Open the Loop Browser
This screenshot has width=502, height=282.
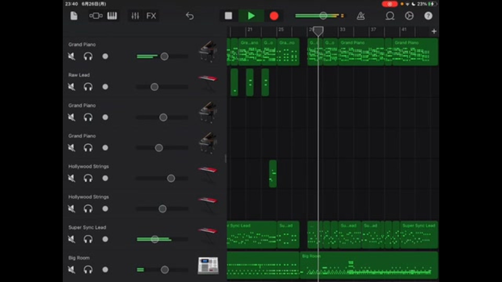pos(390,16)
